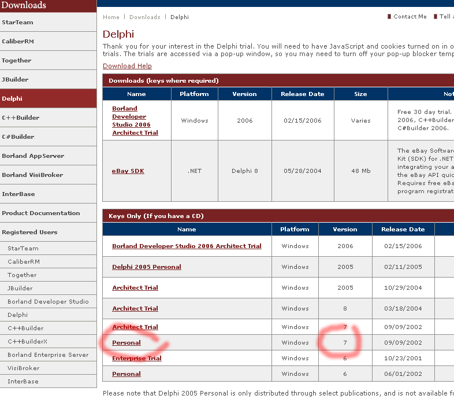The width and height of the screenshot is (454, 399).
Task: Click the .NET platform cell
Action: pyautogui.click(x=195, y=171)
